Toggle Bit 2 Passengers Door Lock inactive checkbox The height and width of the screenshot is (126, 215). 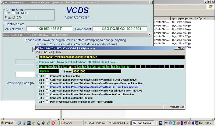coord(47,83)
